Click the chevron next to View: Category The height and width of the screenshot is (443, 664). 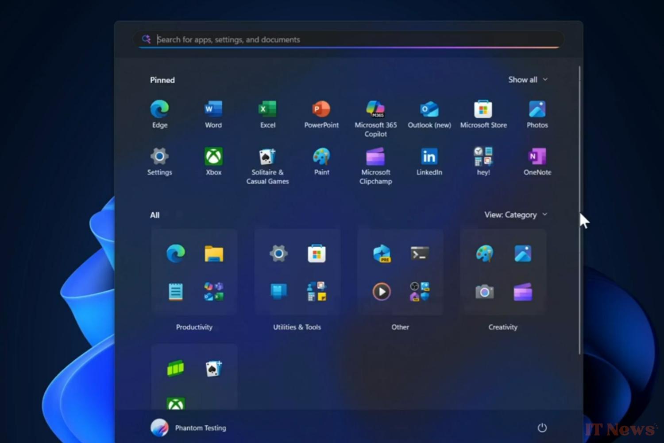click(x=545, y=214)
